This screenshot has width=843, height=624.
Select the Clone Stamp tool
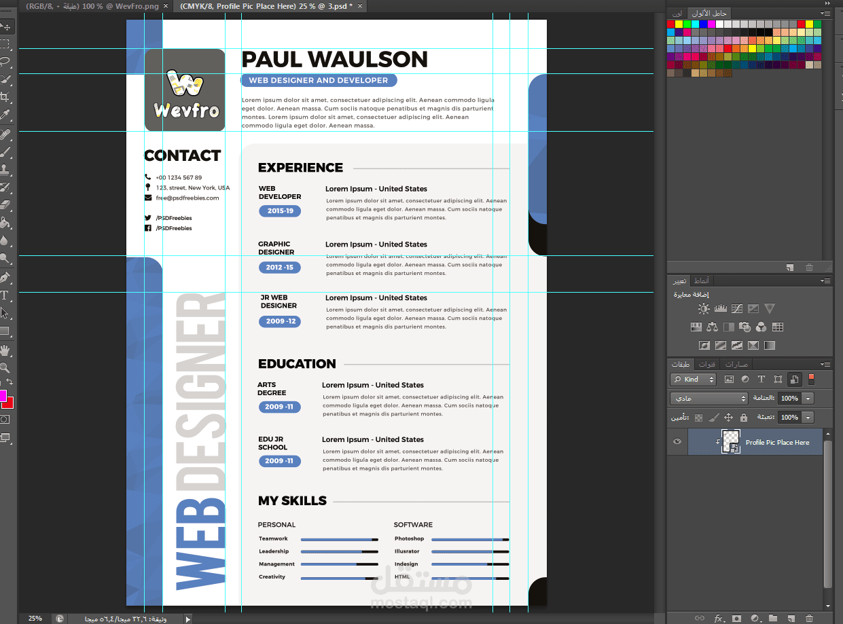[x=5, y=169]
